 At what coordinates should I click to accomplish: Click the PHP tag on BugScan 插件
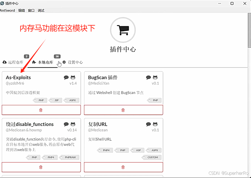[x=154, y=100]
